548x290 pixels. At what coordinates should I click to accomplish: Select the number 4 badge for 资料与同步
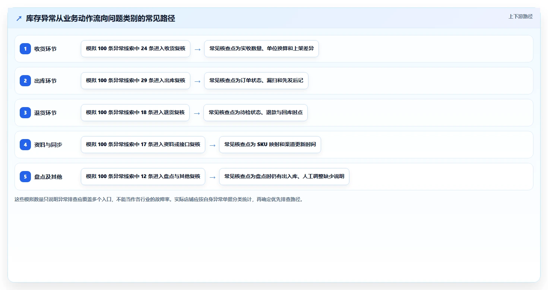(x=25, y=145)
